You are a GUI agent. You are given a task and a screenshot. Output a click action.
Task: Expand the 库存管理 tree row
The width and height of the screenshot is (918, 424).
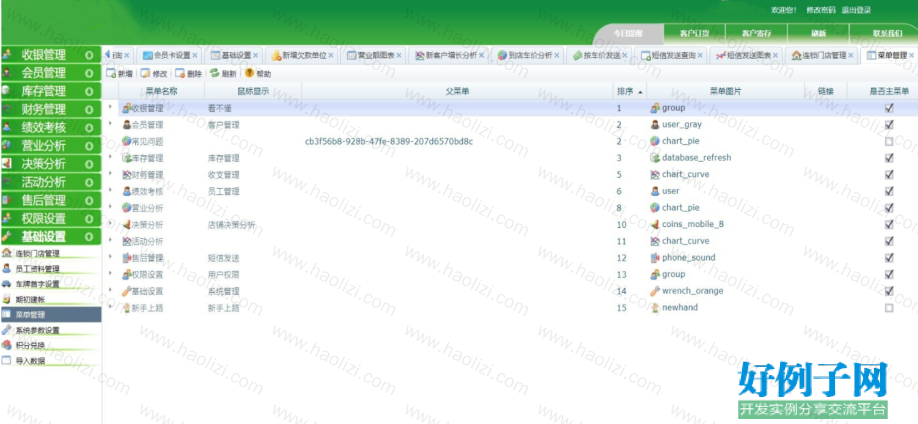click(x=110, y=157)
